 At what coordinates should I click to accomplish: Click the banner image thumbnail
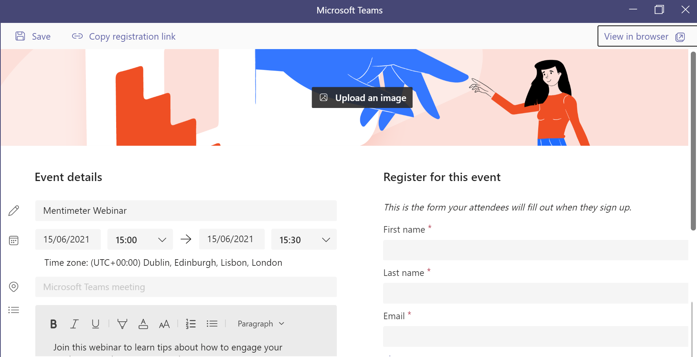pos(344,97)
